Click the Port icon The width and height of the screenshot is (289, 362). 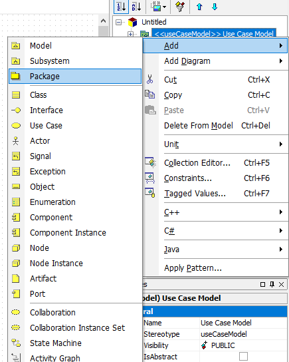[16, 294]
